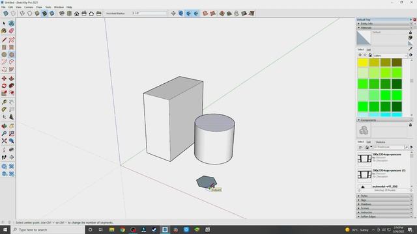417x234 pixels.
Task: Expand the Entity Info panel
Action: pos(384,23)
